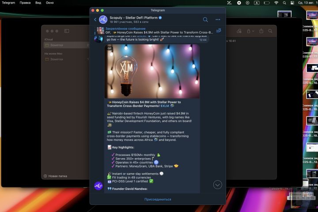Click the crossed-tools icon in the menu bar

tap(229, 3)
